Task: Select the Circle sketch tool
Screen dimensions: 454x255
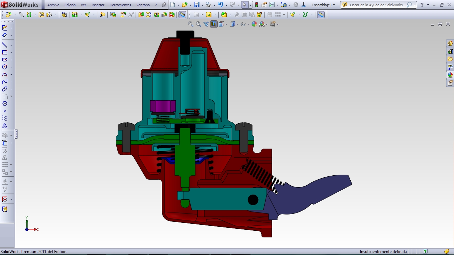Action: click(5, 67)
